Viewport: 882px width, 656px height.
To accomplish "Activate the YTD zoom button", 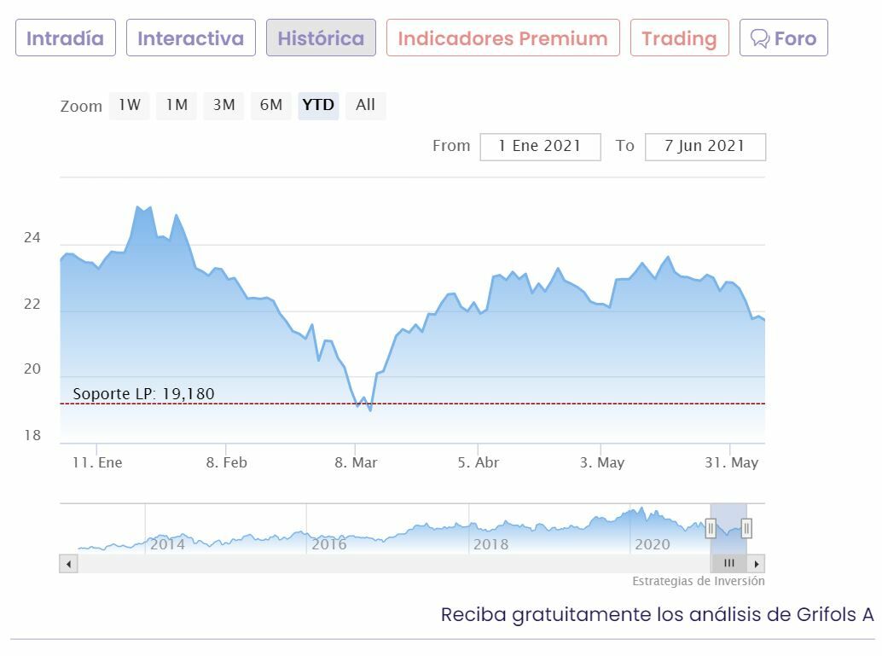I will pos(318,105).
